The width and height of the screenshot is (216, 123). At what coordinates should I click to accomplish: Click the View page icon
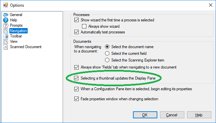pos(6,41)
